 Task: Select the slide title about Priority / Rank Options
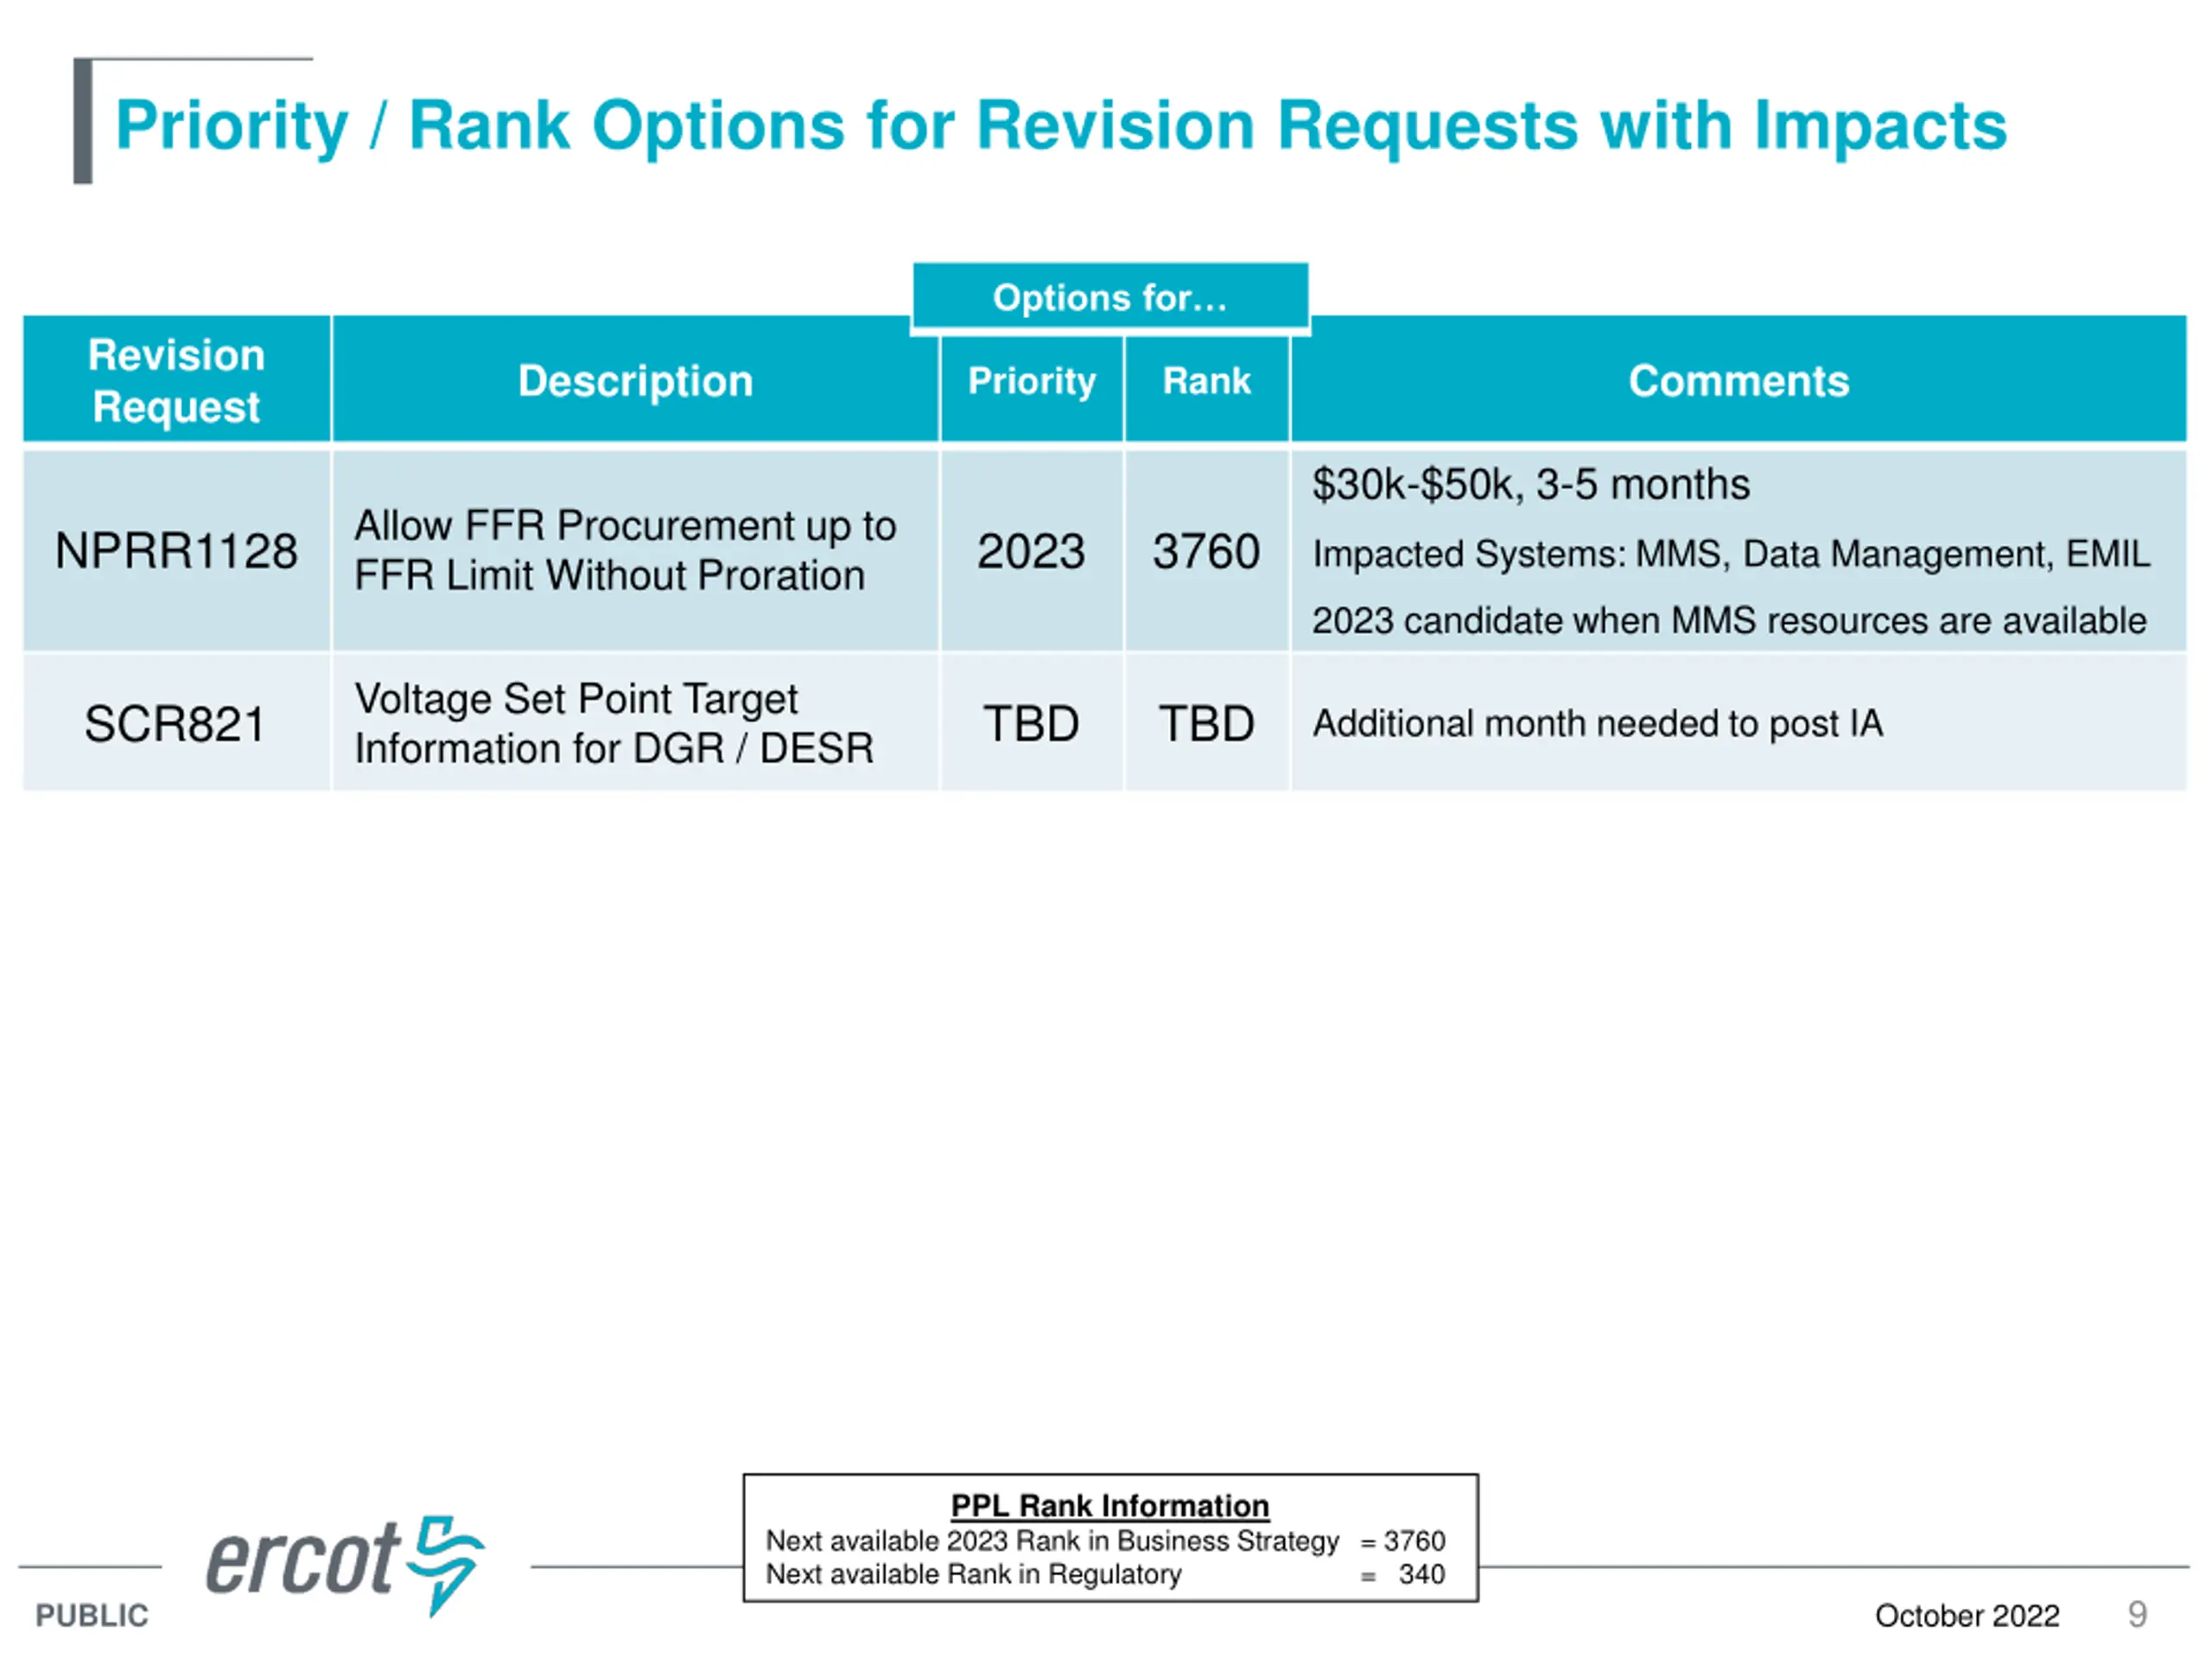1061,126
